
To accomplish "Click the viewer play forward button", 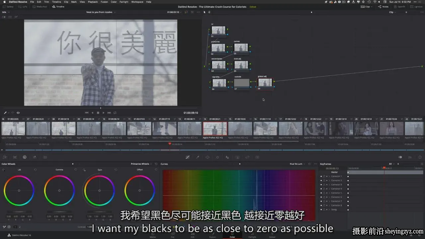I will click(x=104, y=113).
